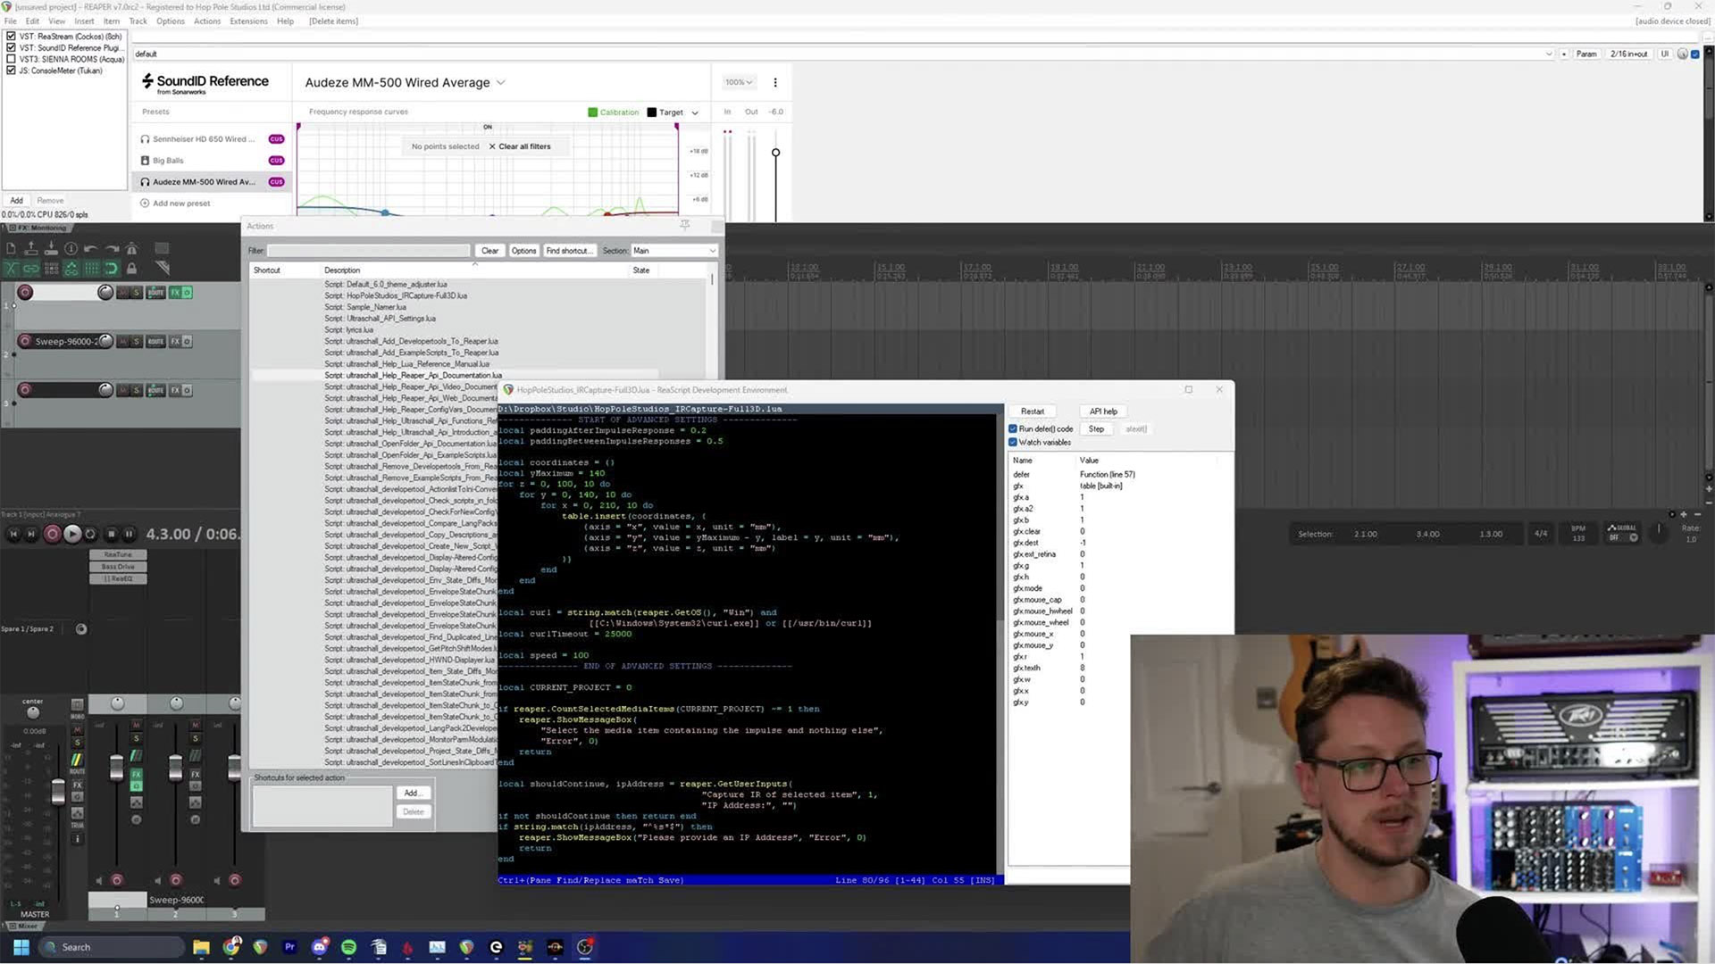Arm record on the Sweep-96000 track

pyautogui.click(x=25, y=341)
